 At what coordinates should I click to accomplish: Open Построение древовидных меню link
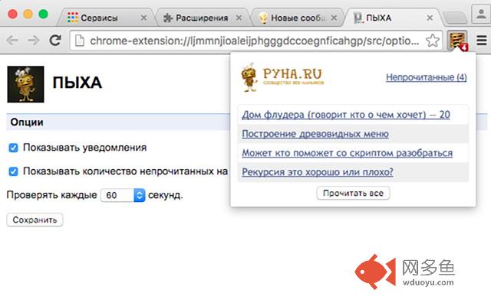315,134
